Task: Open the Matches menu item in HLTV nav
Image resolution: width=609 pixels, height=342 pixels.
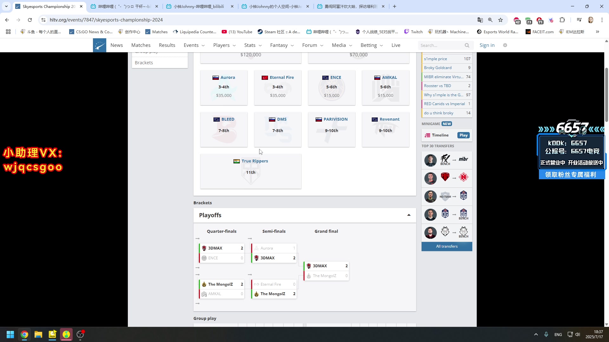Action: [x=141, y=45]
